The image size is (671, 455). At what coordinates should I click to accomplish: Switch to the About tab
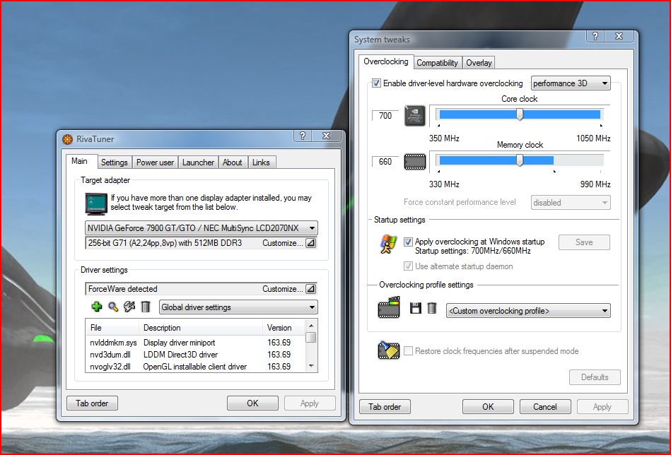coord(233,162)
